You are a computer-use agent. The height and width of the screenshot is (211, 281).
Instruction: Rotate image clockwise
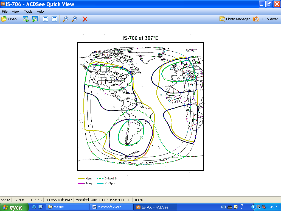54,19
